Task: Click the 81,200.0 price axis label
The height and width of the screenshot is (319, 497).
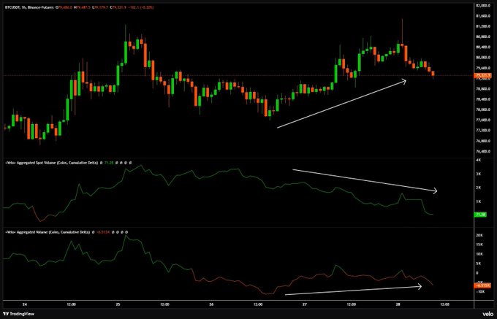Action: (x=485, y=26)
